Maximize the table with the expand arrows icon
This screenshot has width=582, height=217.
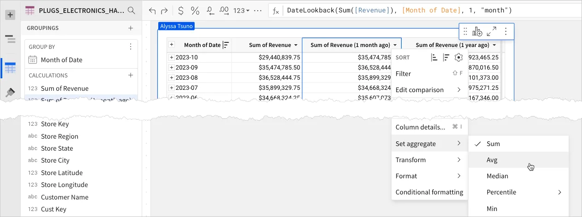tap(491, 31)
